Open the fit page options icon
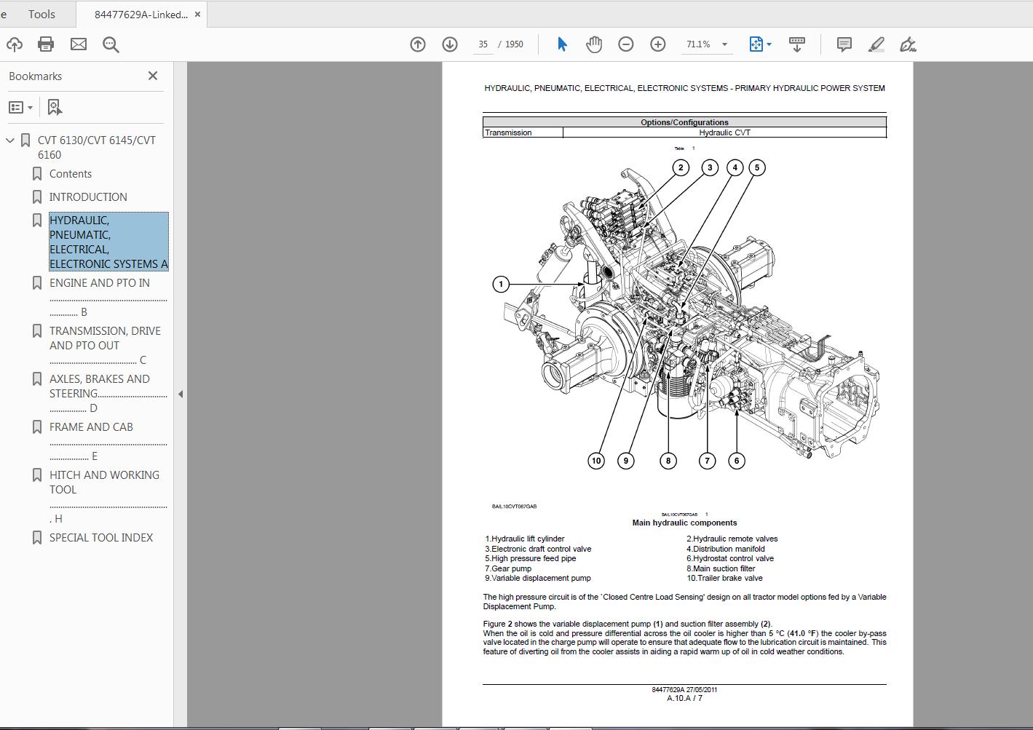 (760, 44)
